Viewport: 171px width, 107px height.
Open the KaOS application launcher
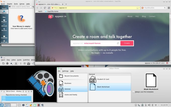[x=2, y=105]
